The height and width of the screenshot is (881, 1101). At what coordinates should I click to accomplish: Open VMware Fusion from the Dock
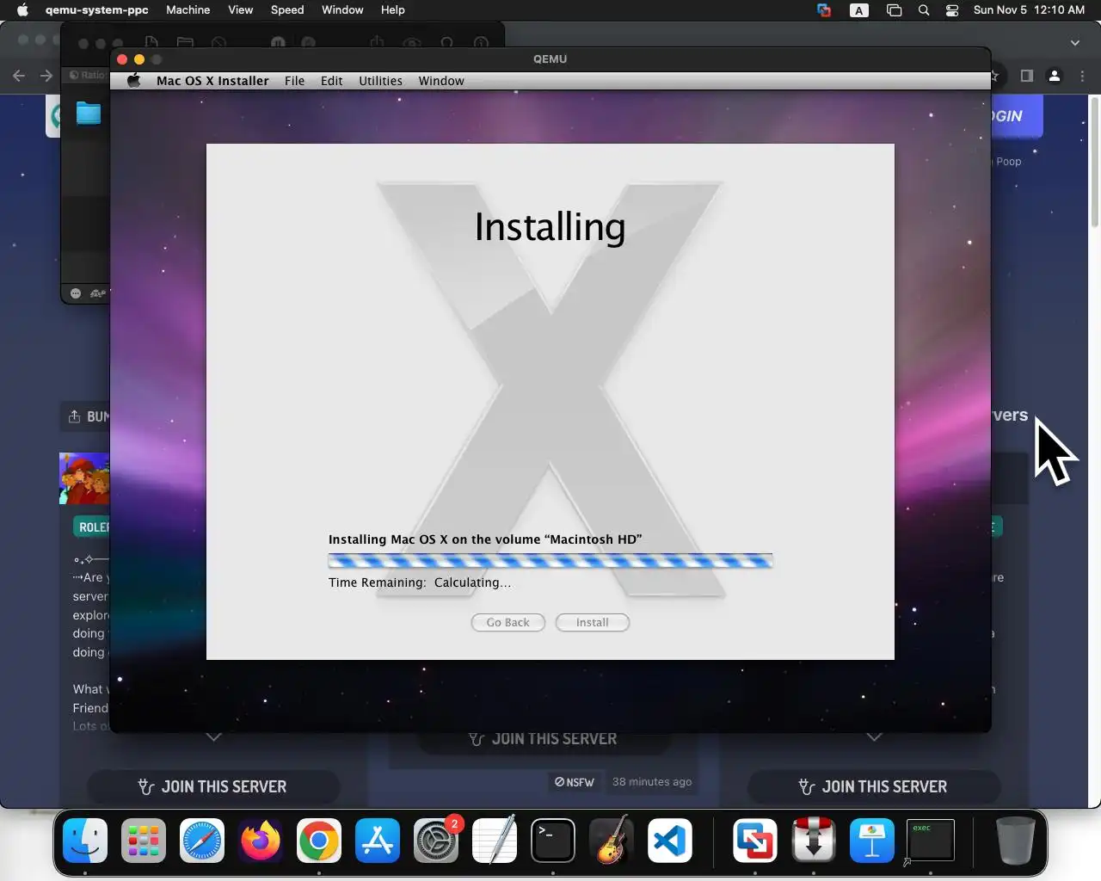point(755,840)
